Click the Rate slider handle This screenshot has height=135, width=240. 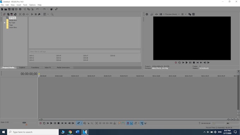[x=24, y=123]
